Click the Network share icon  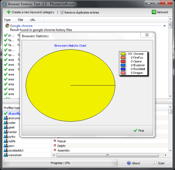pos(154,12)
